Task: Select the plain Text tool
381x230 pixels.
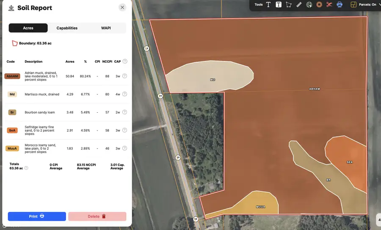Action: tap(268, 5)
